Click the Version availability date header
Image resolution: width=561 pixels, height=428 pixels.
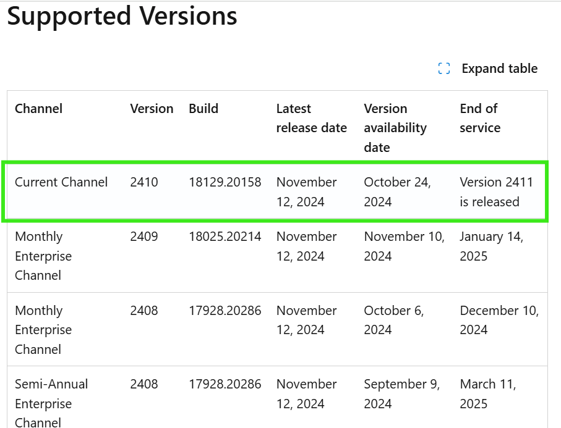point(395,128)
